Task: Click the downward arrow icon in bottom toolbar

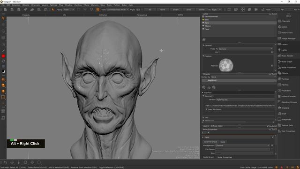Action: (19, 162)
